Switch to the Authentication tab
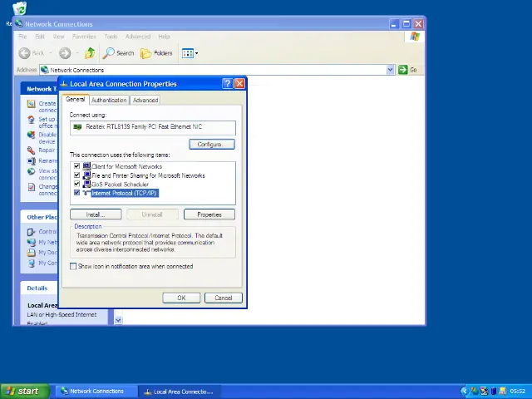Image resolution: width=532 pixels, height=399 pixels. 109,100
